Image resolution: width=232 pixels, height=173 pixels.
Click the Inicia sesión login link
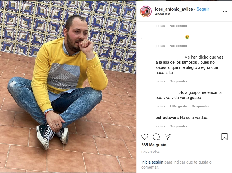tap(152, 162)
